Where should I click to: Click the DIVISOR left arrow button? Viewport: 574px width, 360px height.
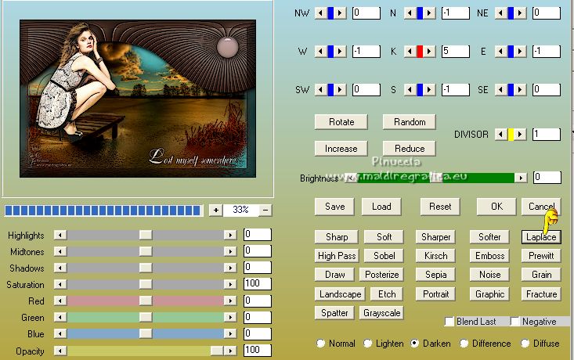(501, 135)
